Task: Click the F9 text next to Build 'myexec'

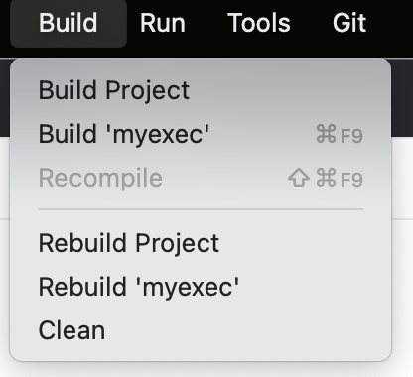Action: click(351, 136)
